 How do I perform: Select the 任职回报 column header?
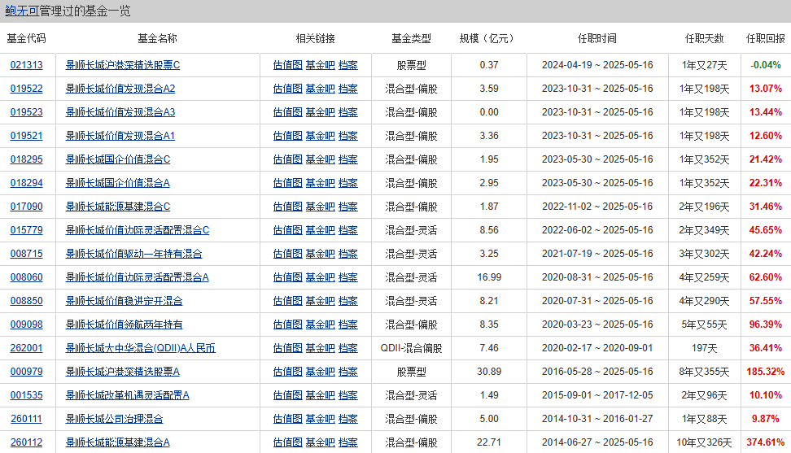765,39
